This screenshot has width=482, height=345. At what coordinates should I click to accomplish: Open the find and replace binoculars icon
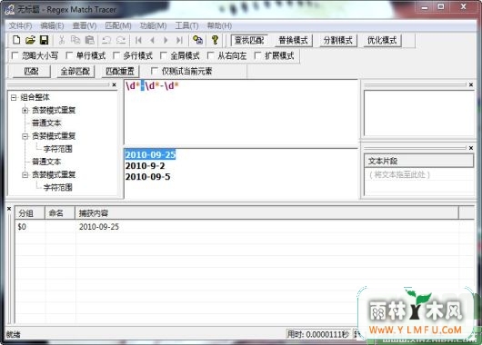tap(197, 40)
